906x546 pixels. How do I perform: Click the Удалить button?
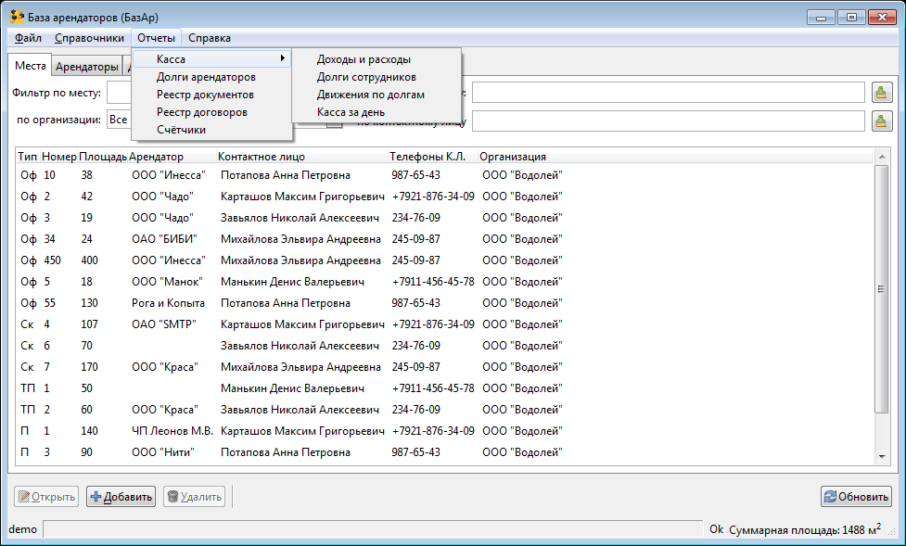(x=194, y=497)
